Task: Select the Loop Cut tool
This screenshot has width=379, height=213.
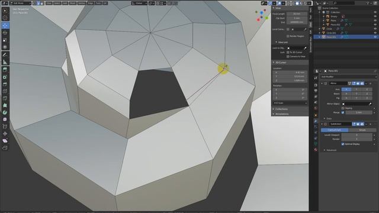Action: click(5, 91)
